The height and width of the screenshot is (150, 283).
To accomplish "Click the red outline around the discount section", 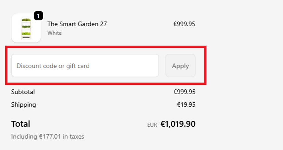I will point(106,47).
